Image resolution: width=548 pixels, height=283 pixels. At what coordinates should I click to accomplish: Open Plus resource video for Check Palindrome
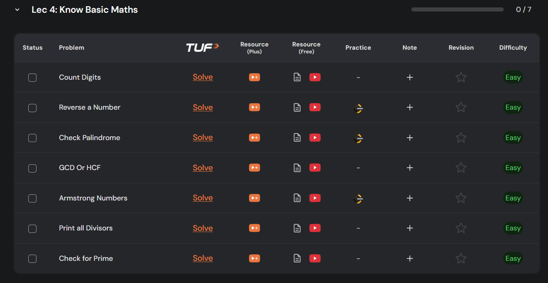(x=254, y=138)
